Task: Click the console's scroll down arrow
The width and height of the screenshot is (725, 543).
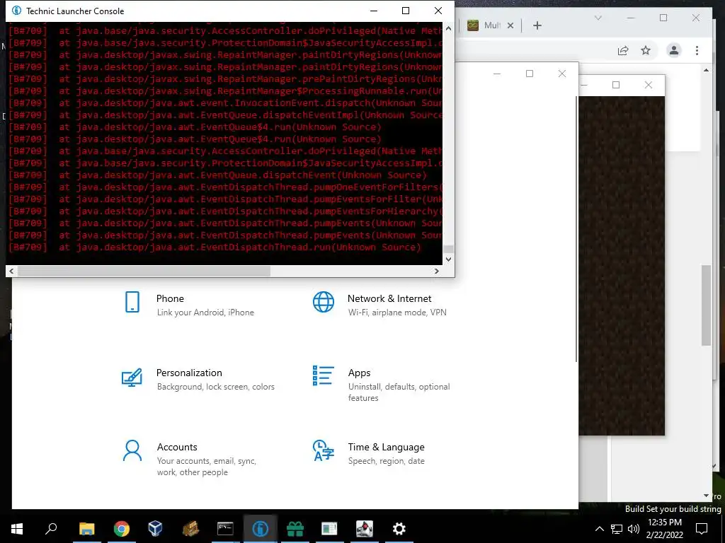Action: [448, 259]
